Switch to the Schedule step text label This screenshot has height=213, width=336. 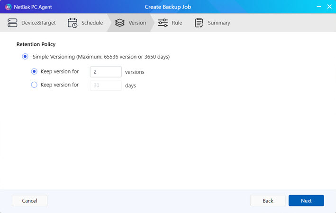coord(92,23)
